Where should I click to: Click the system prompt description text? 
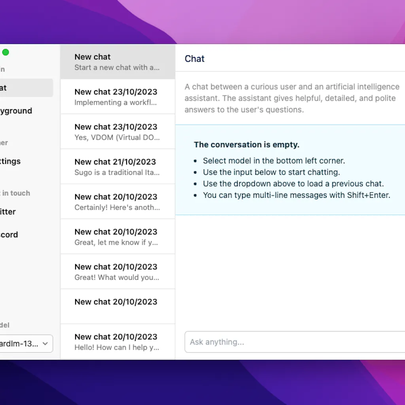[292, 98]
